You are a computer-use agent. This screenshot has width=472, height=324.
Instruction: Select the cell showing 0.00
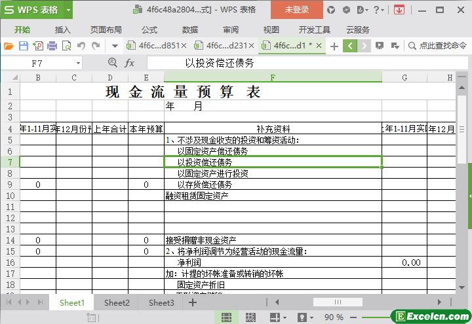point(404,262)
